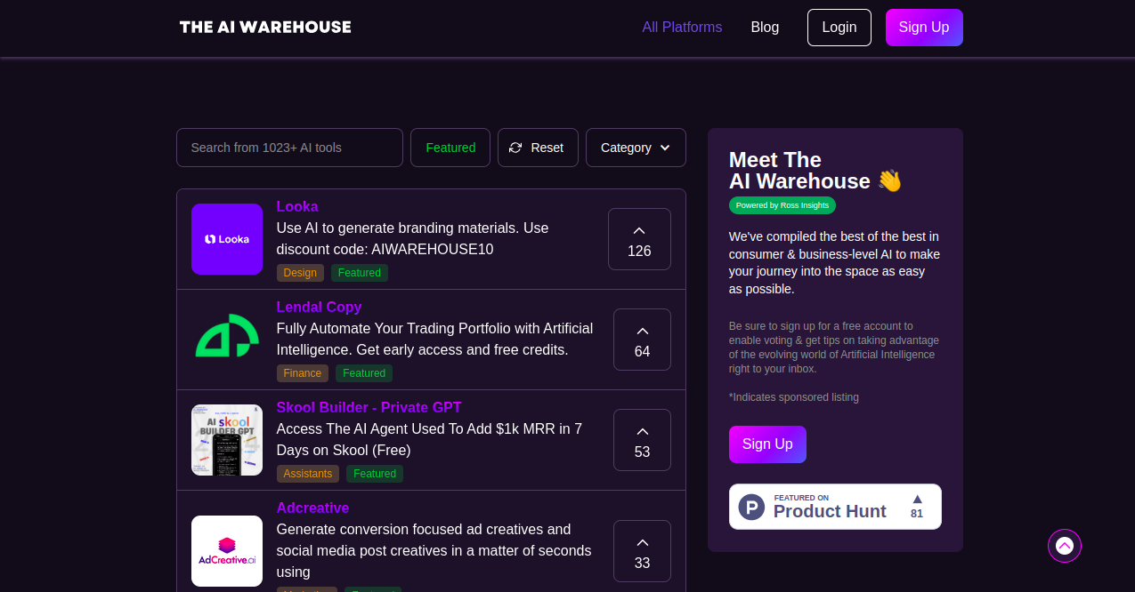This screenshot has height=592, width=1135.
Task: Reset the search filters
Action: 538,148
